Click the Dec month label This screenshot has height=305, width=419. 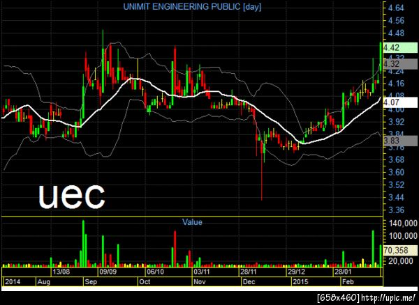click(249, 281)
